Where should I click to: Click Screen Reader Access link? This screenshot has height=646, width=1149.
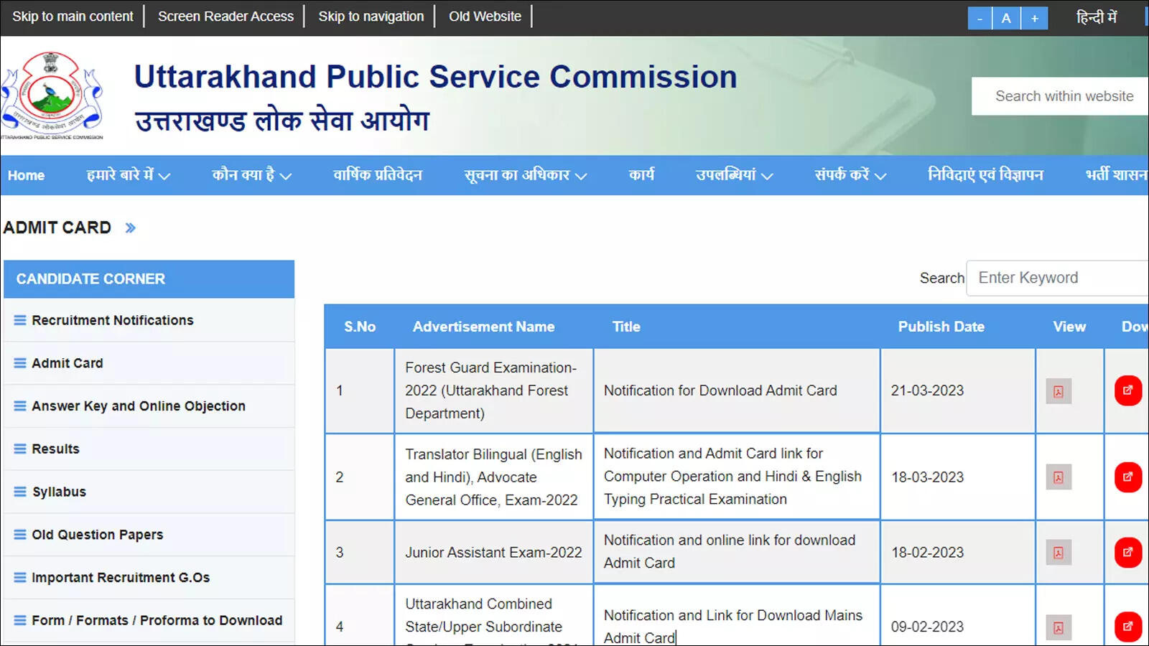225,17
